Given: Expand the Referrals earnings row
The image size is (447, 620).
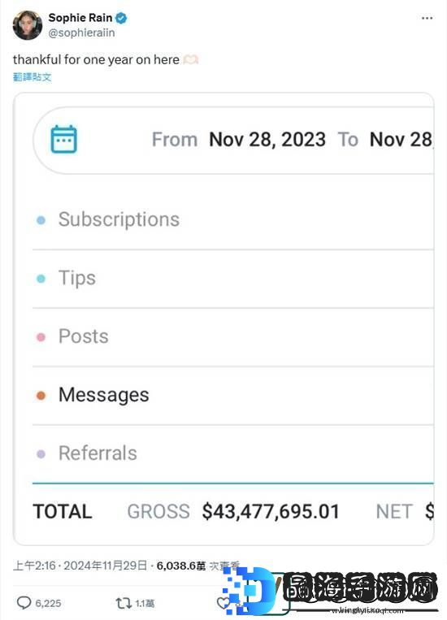Looking at the screenshot, I should [x=233, y=453].
